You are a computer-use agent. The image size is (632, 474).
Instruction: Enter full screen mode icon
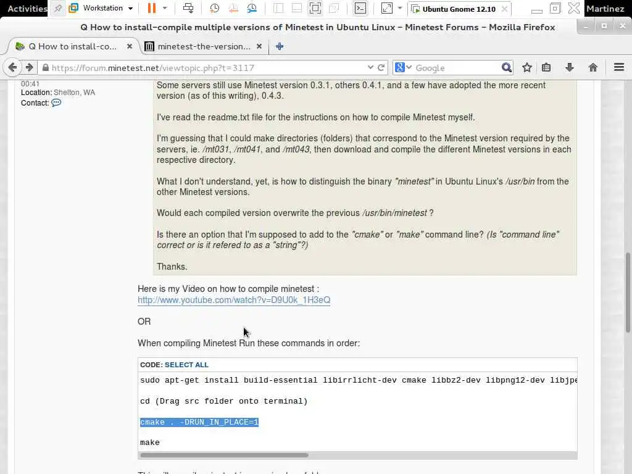tap(315, 8)
